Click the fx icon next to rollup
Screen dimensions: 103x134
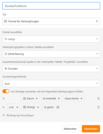click(6, 39)
